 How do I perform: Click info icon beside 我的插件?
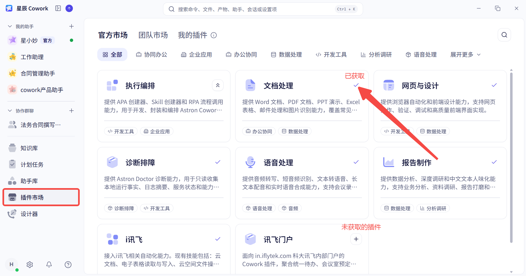click(x=214, y=35)
